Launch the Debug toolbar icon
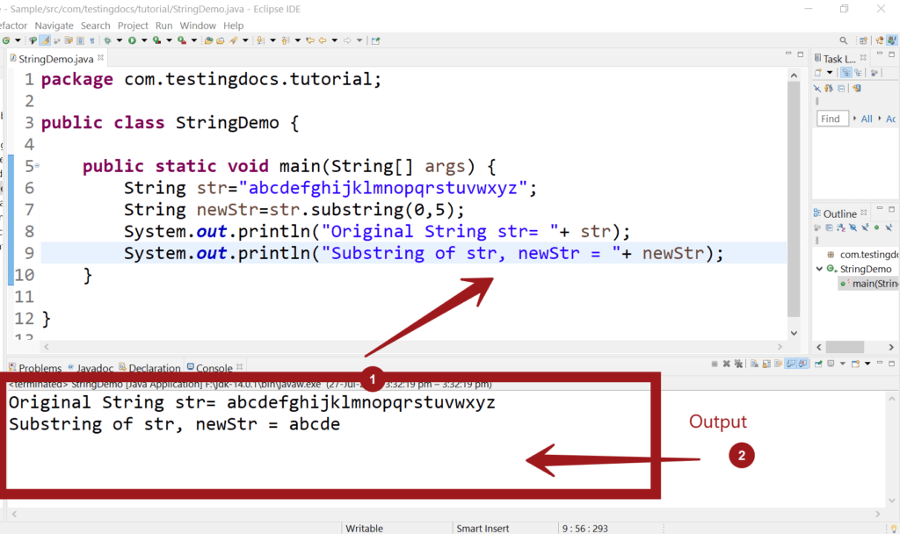This screenshot has width=900, height=534. 108,40
